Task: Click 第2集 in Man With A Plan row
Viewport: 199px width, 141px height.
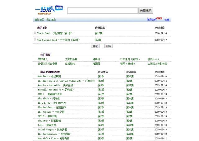Action: pyautogui.click(x=129, y=139)
